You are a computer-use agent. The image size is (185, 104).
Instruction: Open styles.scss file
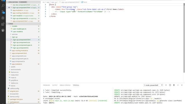(x=23, y=83)
